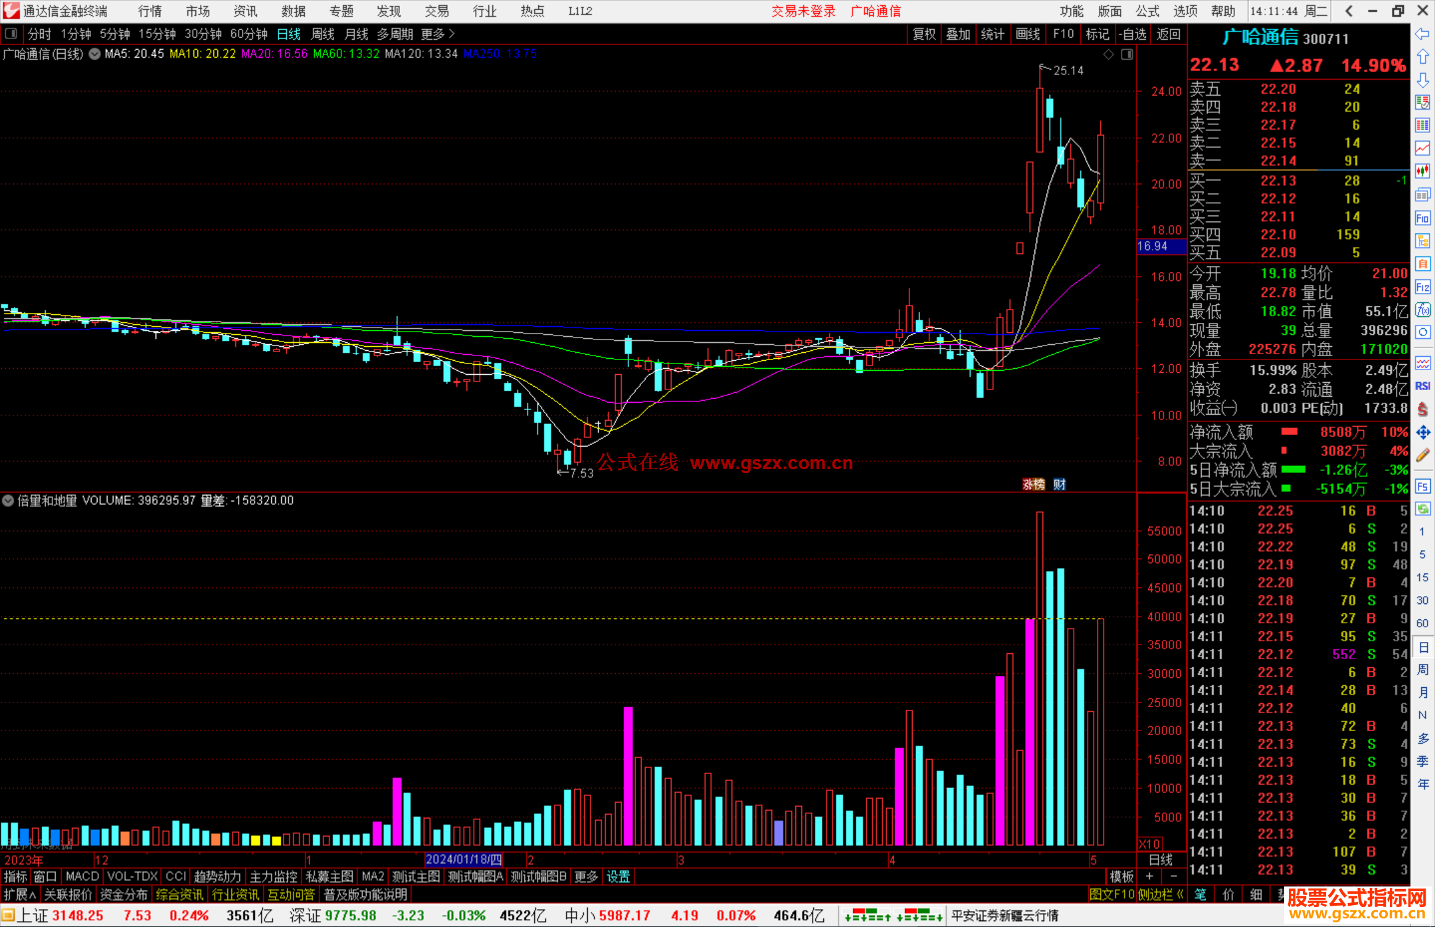Toggle the MA indicator circle next to 广哈通信(日线)
Image resolution: width=1435 pixels, height=927 pixels.
[x=95, y=54]
